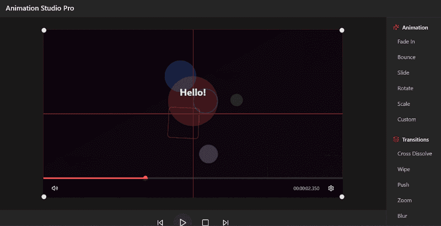
Task: Click the top-right canvas resize handle
Action: click(x=342, y=30)
